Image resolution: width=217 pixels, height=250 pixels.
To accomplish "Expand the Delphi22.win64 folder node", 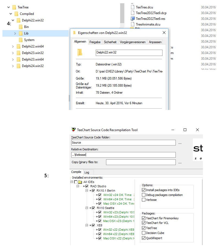I will 13,47.
